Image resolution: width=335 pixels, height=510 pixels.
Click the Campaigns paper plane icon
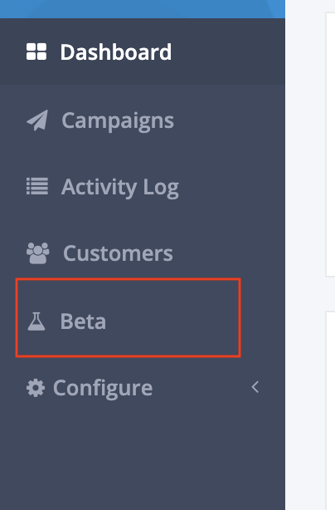[x=37, y=120]
